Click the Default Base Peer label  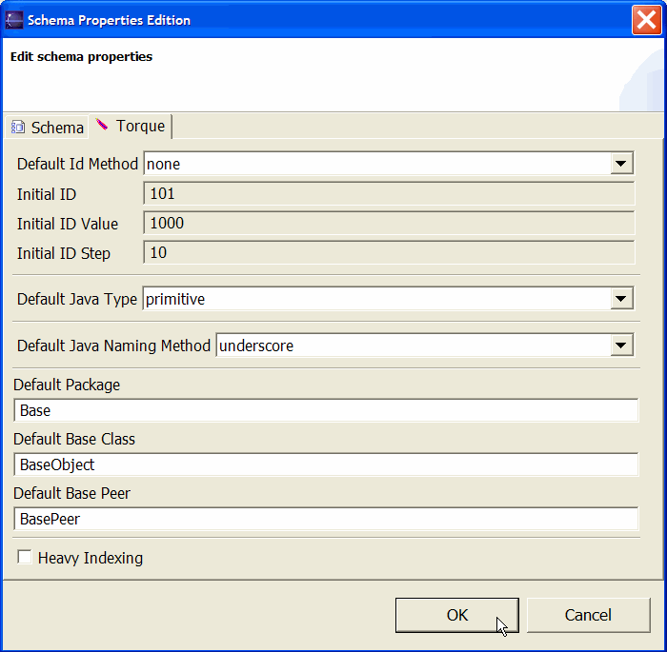(71, 493)
